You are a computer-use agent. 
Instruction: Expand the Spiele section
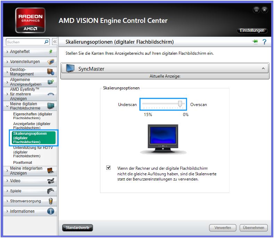click(7, 191)
